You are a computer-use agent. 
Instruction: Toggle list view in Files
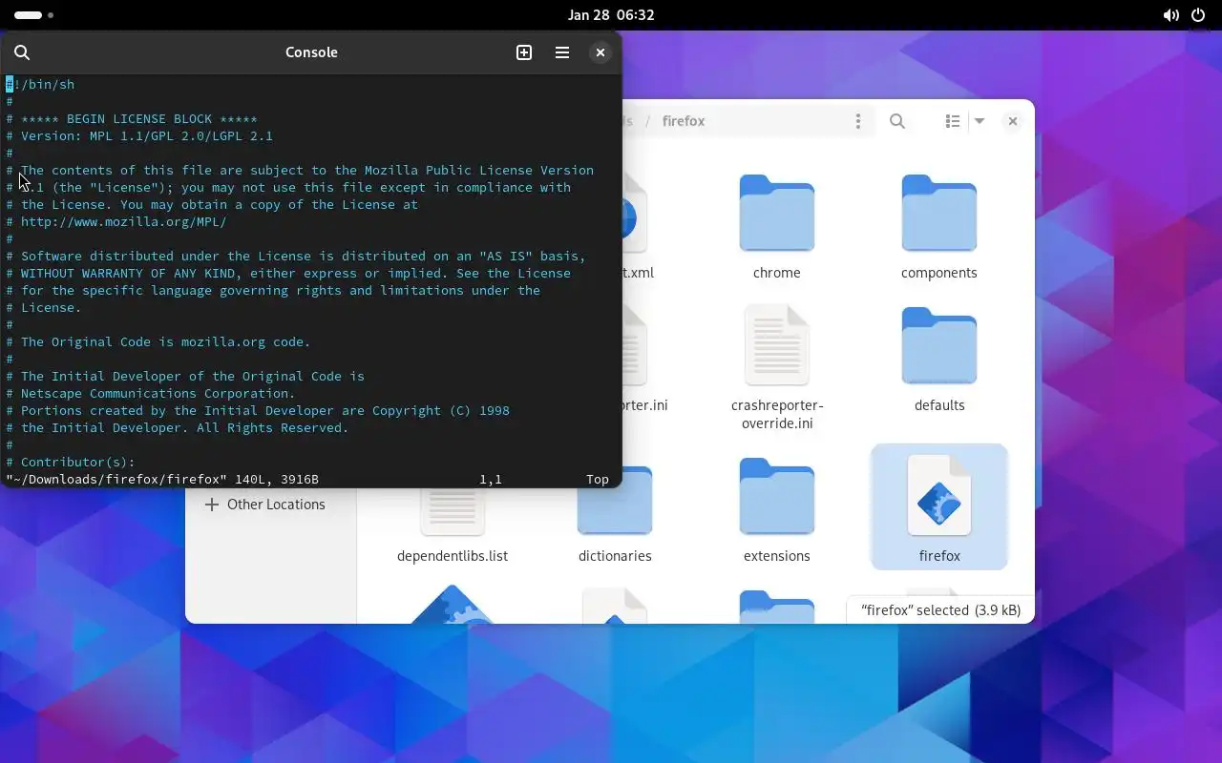click(x=953, y=121)
